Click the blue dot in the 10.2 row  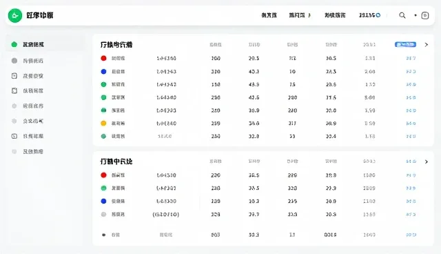click(103, 201)
